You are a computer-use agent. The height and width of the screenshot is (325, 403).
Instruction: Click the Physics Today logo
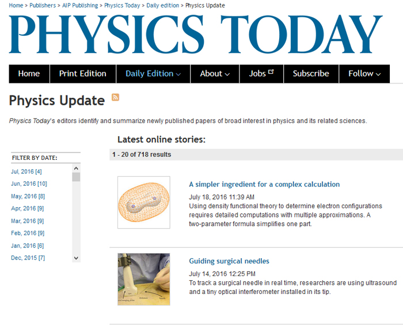coord(196,34)
